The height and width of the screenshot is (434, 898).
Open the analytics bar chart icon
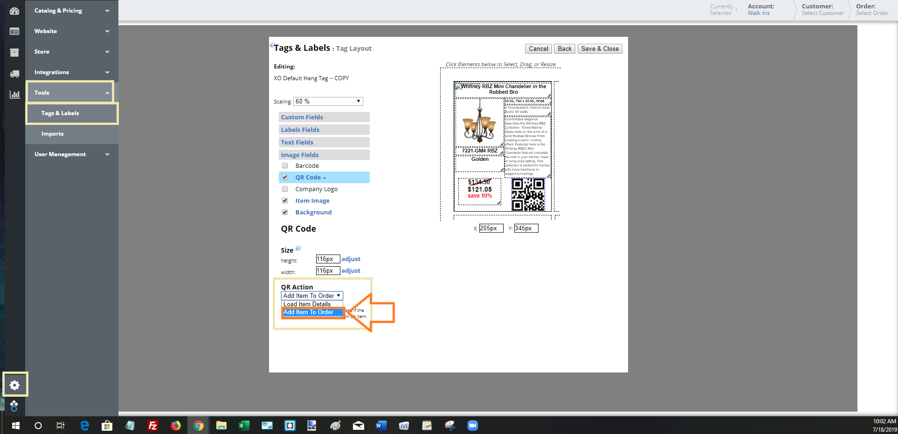pos(14,94)
